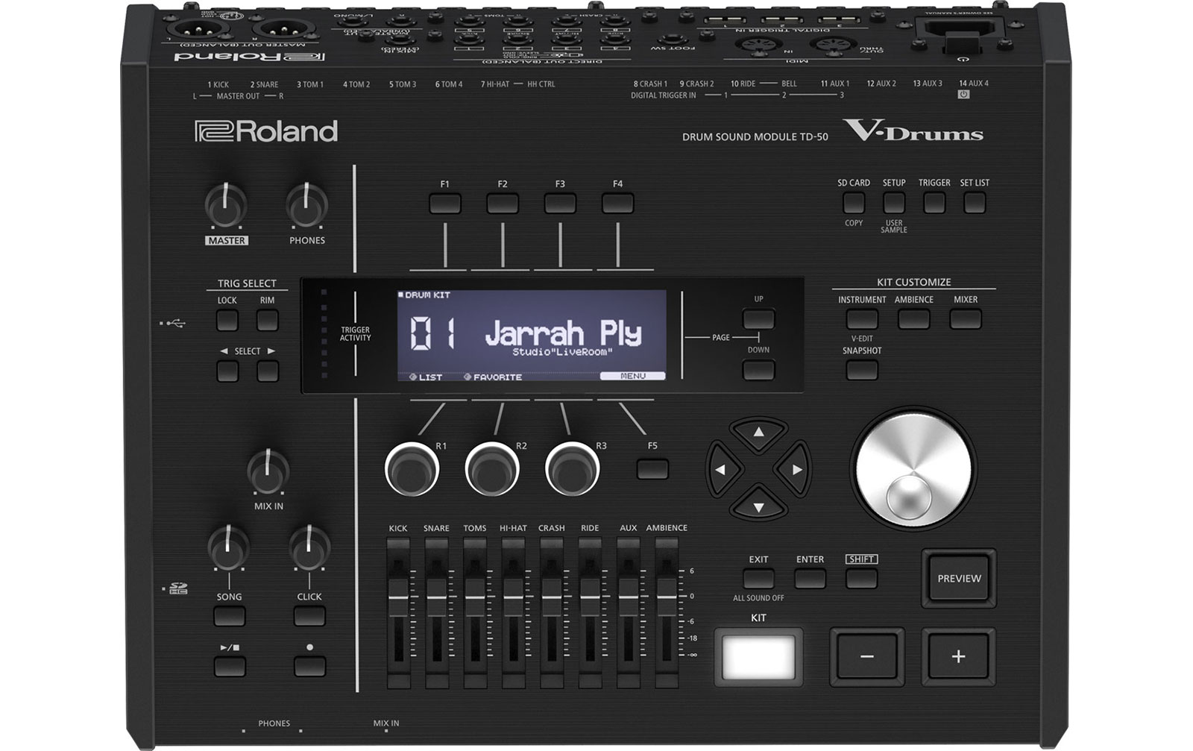This screenshot has width=1193, height=751.
Task: Hit the record button
Action: (309, 666)
